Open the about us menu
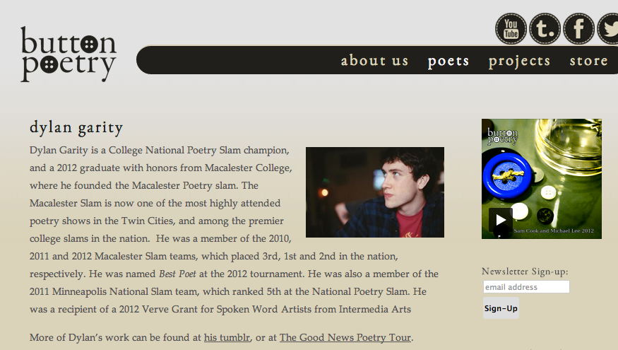Image resolution: width=618 pixels, height=350 pixels. pos(374,61)
